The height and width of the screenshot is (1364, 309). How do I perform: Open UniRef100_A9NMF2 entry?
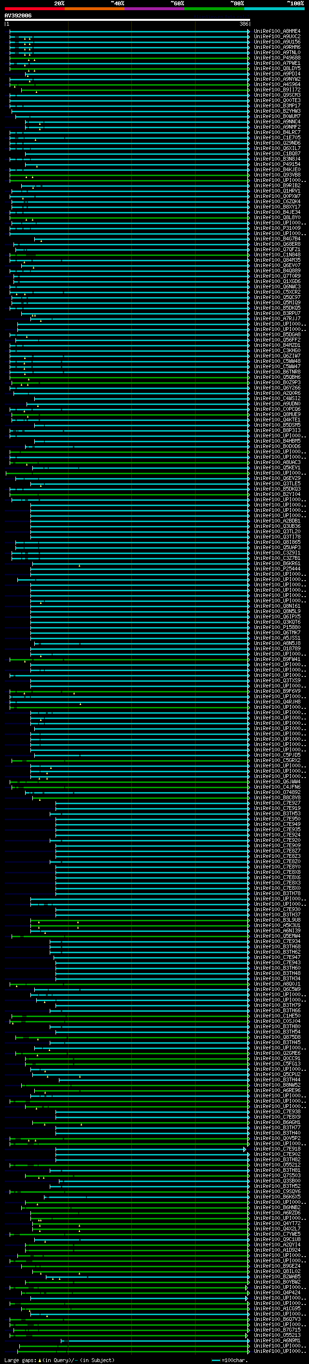(x=277, y=127)
